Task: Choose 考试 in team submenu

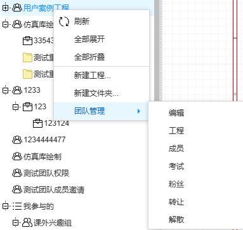Action: [176, 166]
